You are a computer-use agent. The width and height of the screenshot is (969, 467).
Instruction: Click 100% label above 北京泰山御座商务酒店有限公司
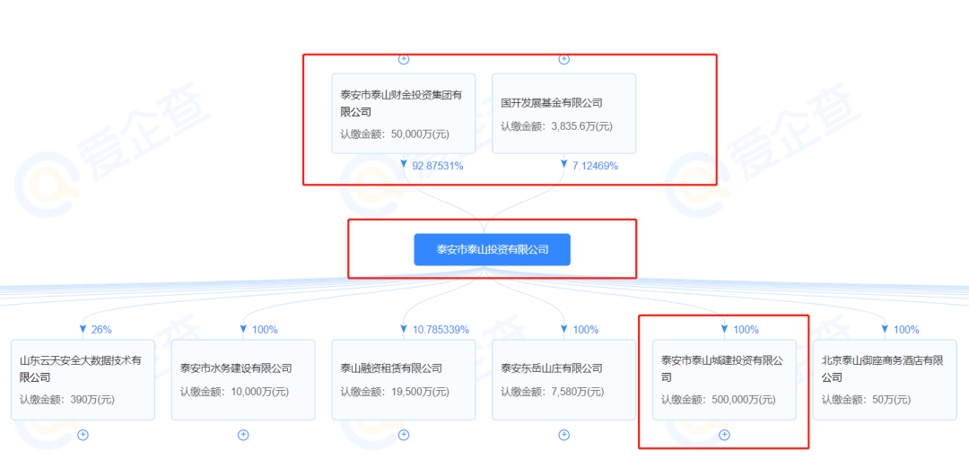pos(906,330)
